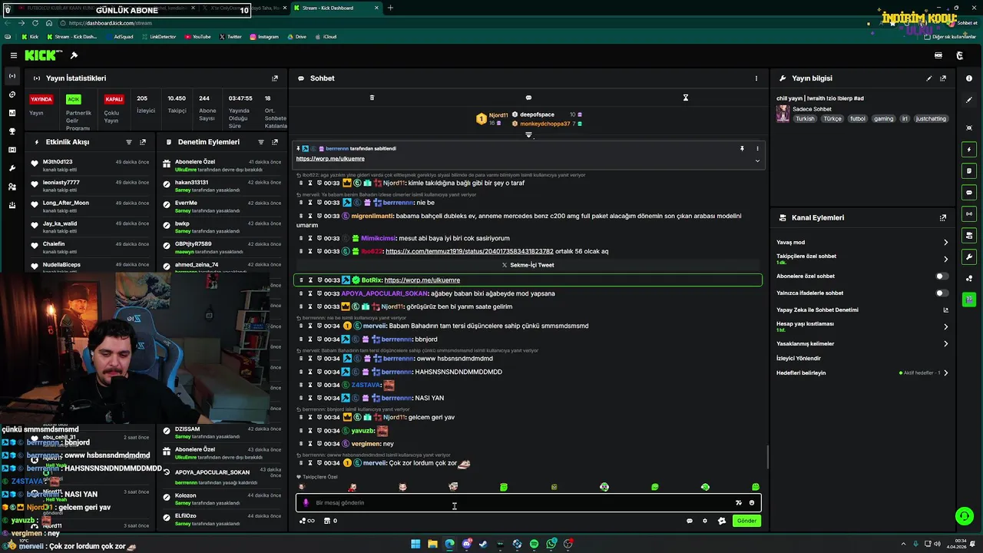Image resolution: width=983 pixels, height=553 pixels.
Task: Open the trophy achievements icon in left sidebar
Action: click(12, 131)
